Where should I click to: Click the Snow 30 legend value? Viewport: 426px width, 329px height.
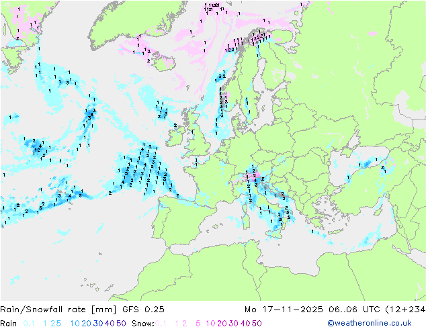[234, 324]
